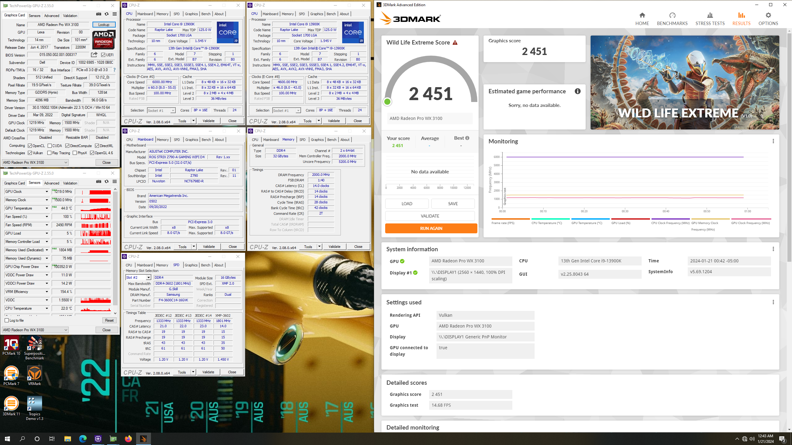The image size is (792, 445).
Task: Open About tab in CPU-Z SPD window
Action: coord(219,265)
